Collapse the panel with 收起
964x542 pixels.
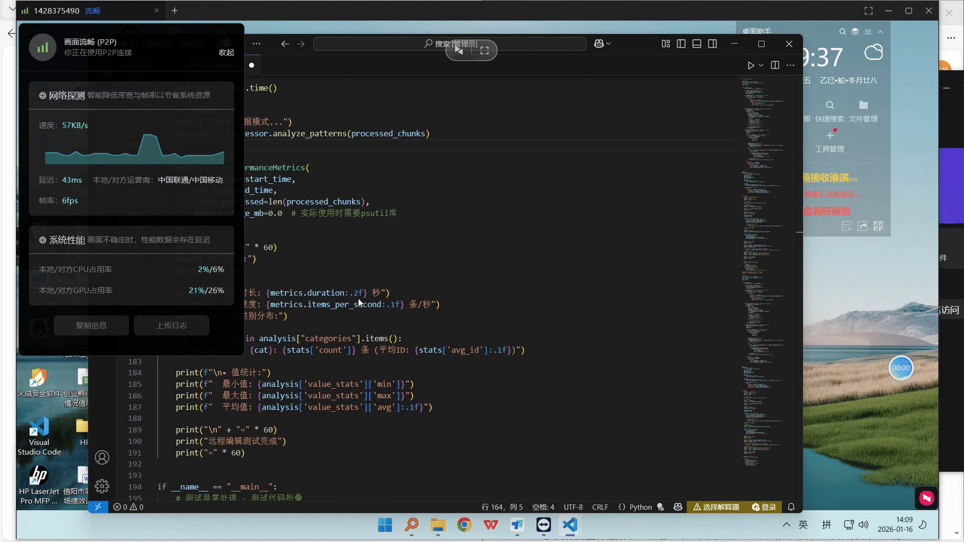(x=226, y=53)
